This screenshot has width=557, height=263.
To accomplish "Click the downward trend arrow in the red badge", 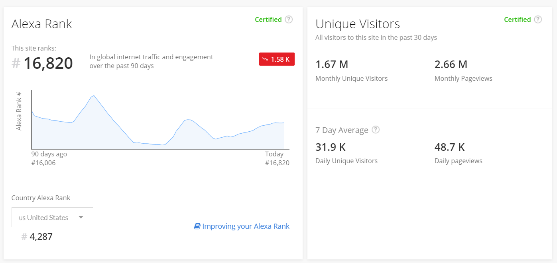I will (x=265, y=59).
